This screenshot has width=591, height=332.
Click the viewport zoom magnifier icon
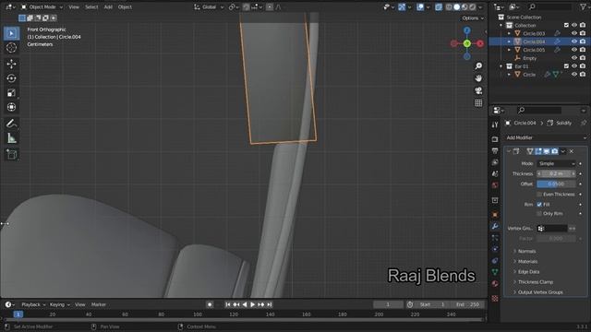click(x=478, y=65)
